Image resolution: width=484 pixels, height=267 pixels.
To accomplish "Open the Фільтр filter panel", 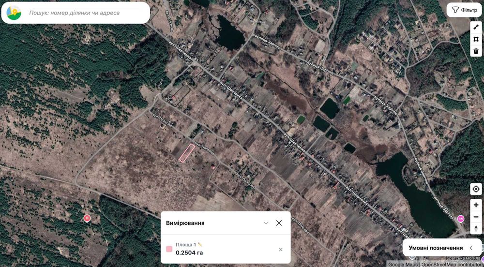I will [464, 10].
